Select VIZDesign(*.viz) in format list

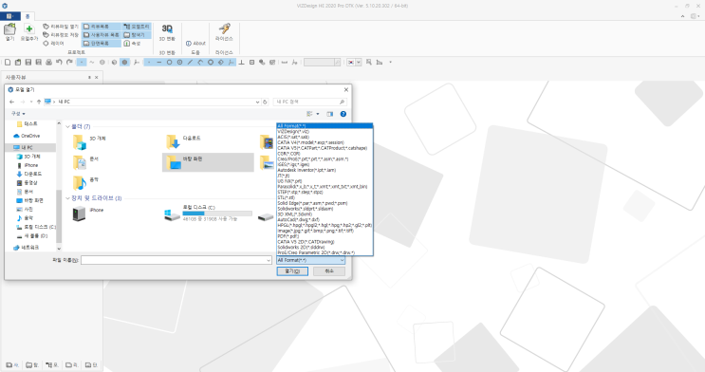325,131
